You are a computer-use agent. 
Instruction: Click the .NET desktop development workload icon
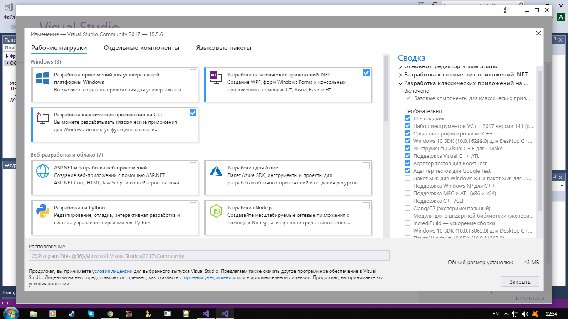coord(216,77)
